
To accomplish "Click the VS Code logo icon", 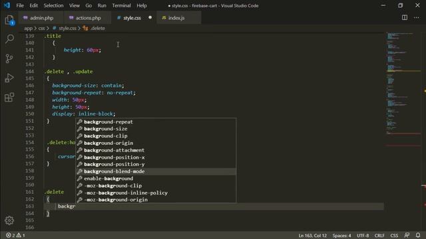I will coord(7,5).
